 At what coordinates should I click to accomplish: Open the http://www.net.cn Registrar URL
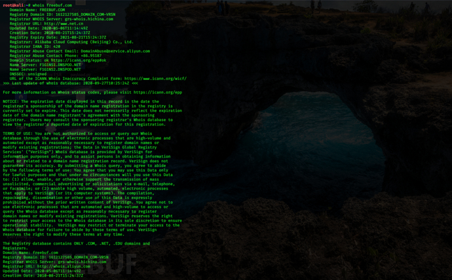(x=64, y=24)
